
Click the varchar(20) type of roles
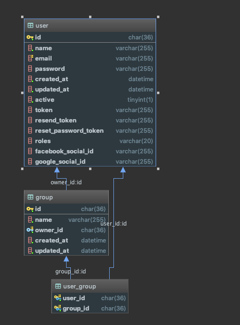(136, 141)
